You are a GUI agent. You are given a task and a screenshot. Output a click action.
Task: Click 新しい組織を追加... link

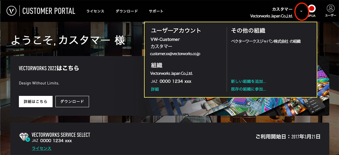click(248, 82)
